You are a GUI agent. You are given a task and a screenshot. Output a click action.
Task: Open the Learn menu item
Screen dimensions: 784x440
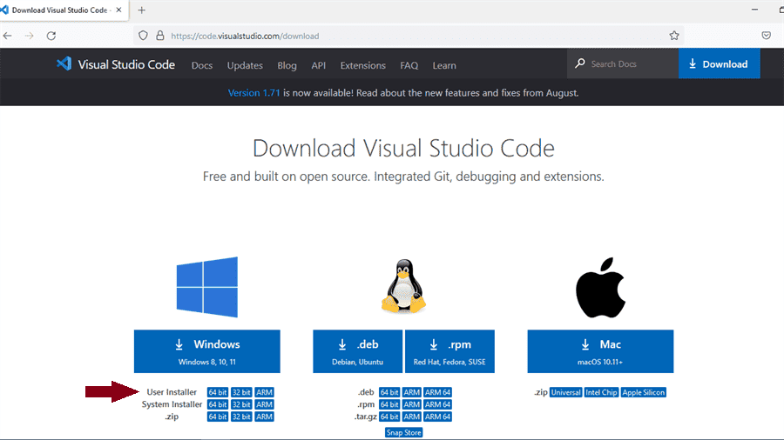[x=444, y=65]
